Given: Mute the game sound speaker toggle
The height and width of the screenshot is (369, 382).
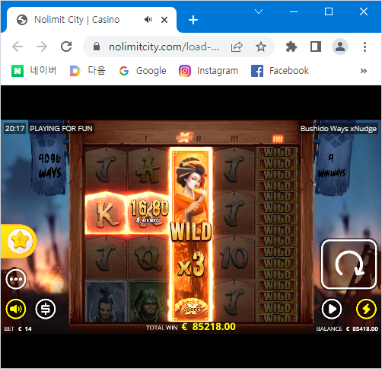Looking at the screenshot, I should click(16, 309).
